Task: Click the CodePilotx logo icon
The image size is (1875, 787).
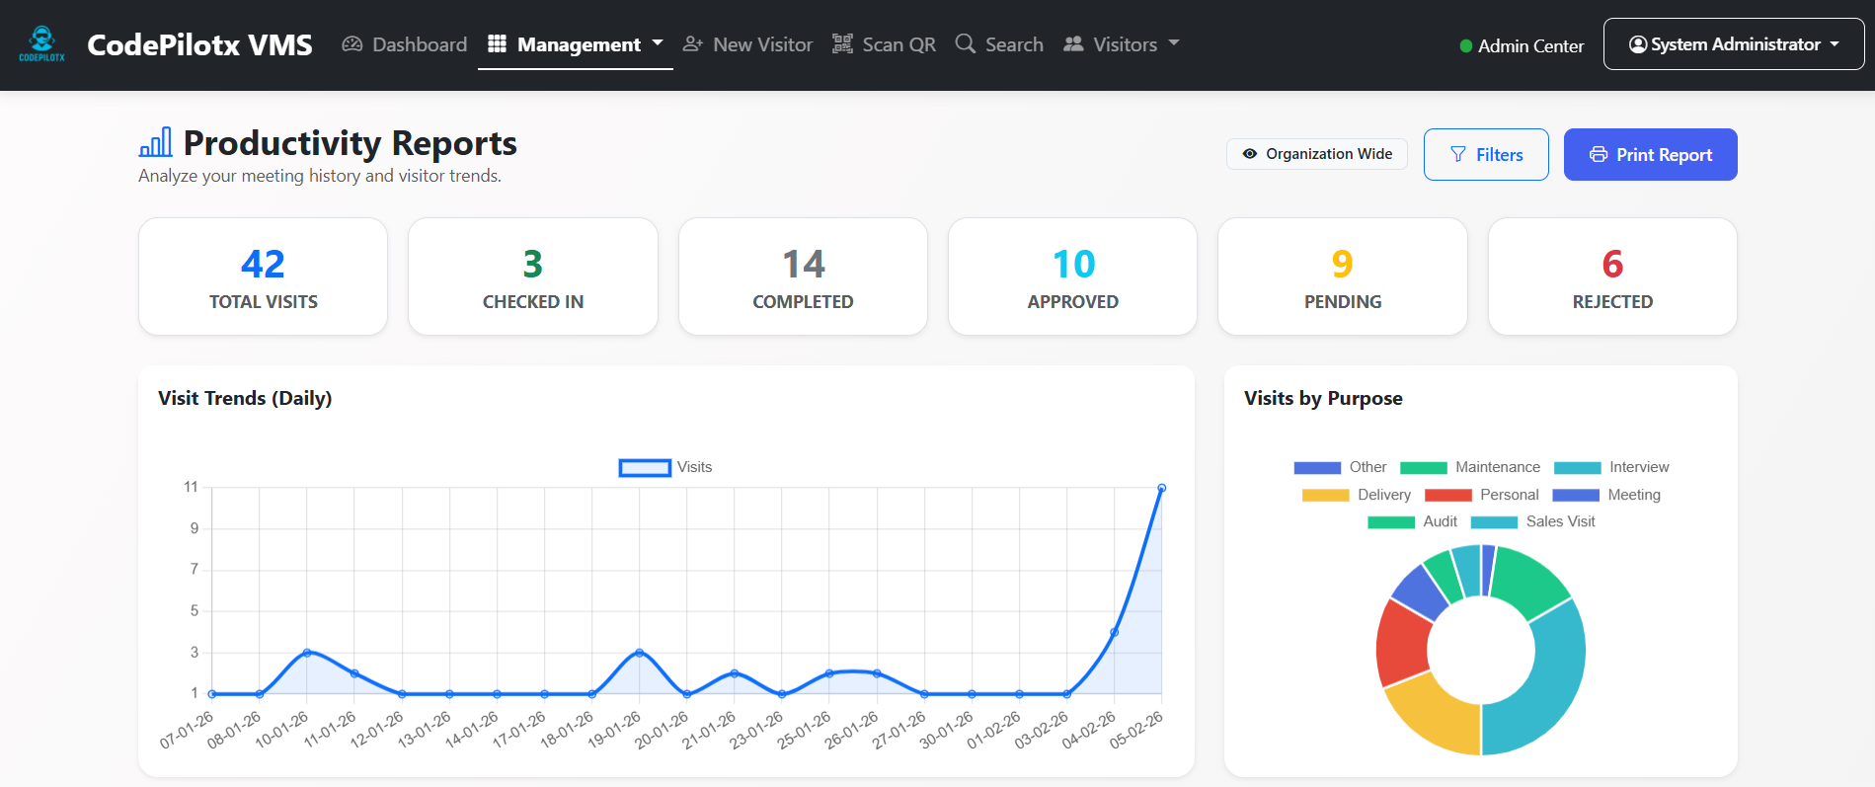Action: [41, 44]
